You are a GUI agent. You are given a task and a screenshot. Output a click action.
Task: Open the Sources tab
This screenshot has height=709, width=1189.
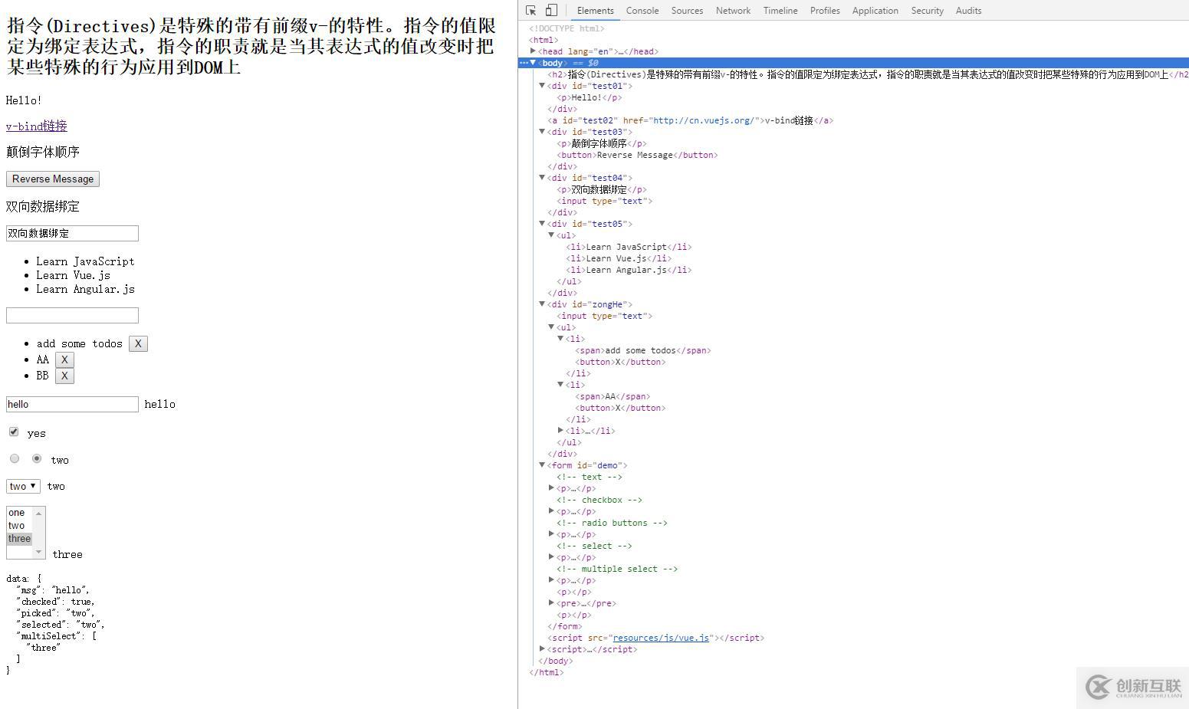click(687, 11)
